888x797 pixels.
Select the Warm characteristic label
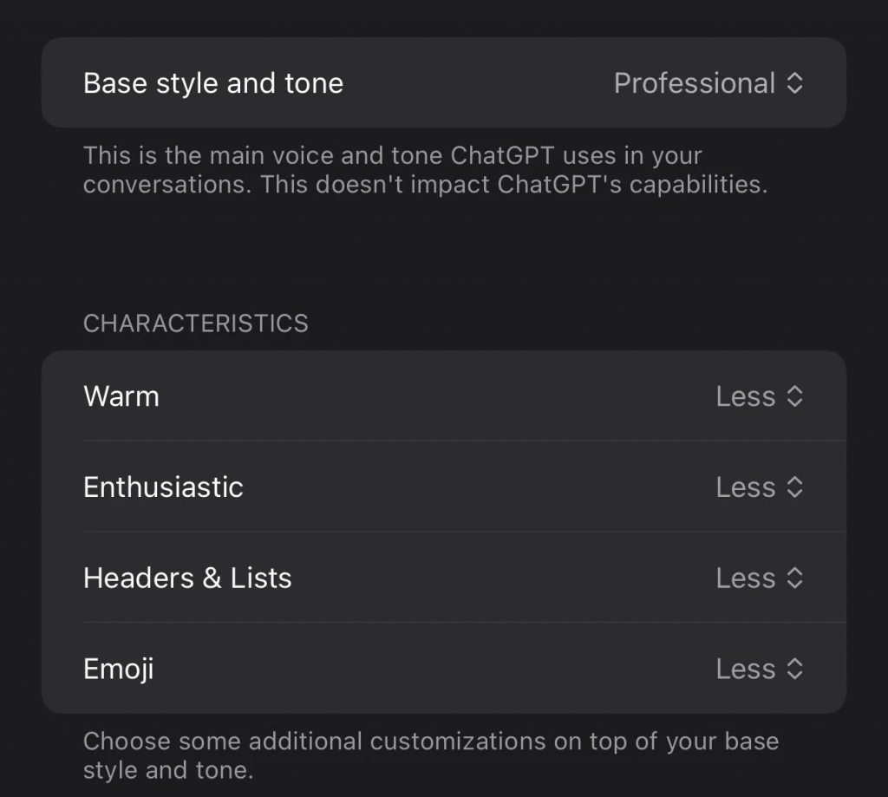point(121,396)
